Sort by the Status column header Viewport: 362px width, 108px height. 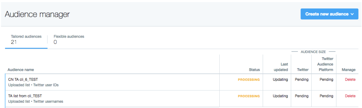tap(254, 70)
